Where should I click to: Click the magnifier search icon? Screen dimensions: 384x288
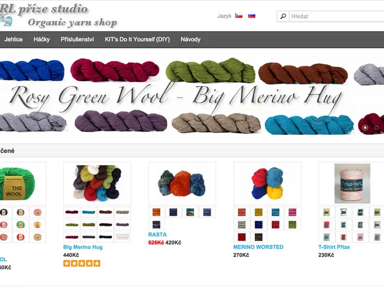click(x=283, y=16)
